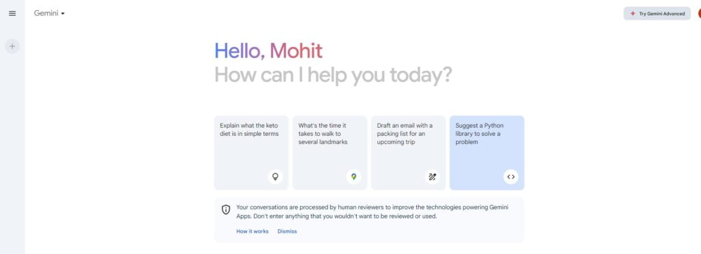Click the code brackets icon
Image resolution: width=701 pixels, height=254 pixels.
(511, 176)
